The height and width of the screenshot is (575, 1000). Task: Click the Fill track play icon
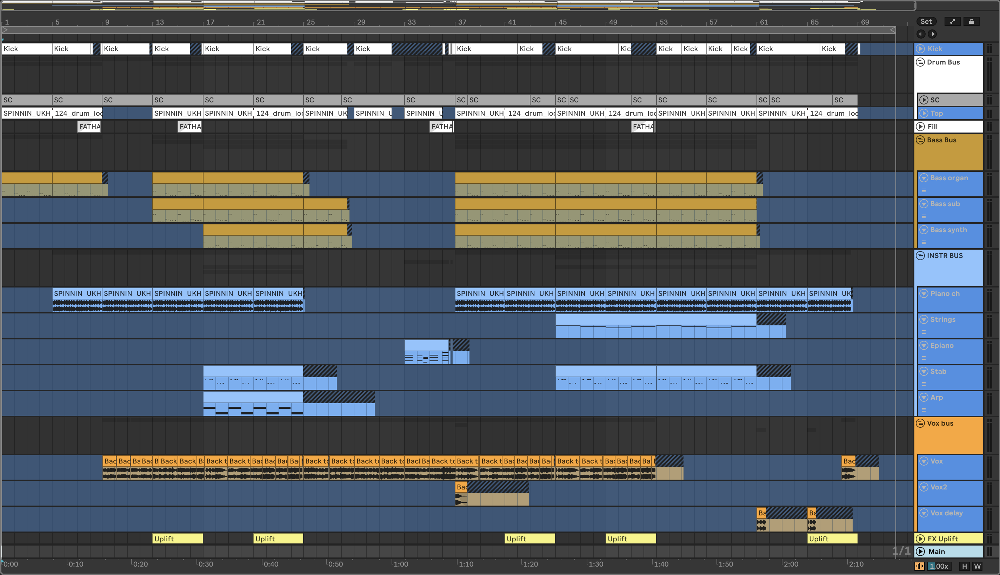[x=920, y=126]
